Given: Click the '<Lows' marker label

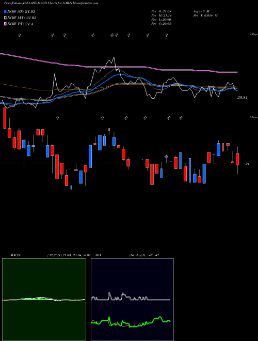Looking at the screenshot, I should (253, 117).
